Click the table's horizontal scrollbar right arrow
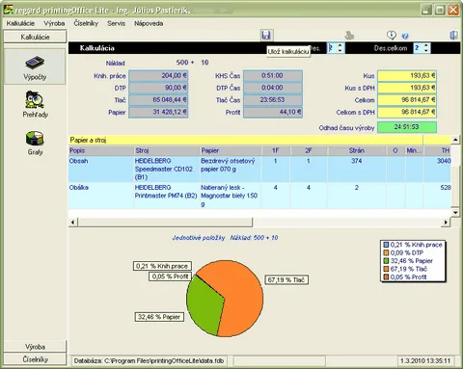Image resolution: width=463 pixels, height=369 pixels. click(x=446, y=223)
